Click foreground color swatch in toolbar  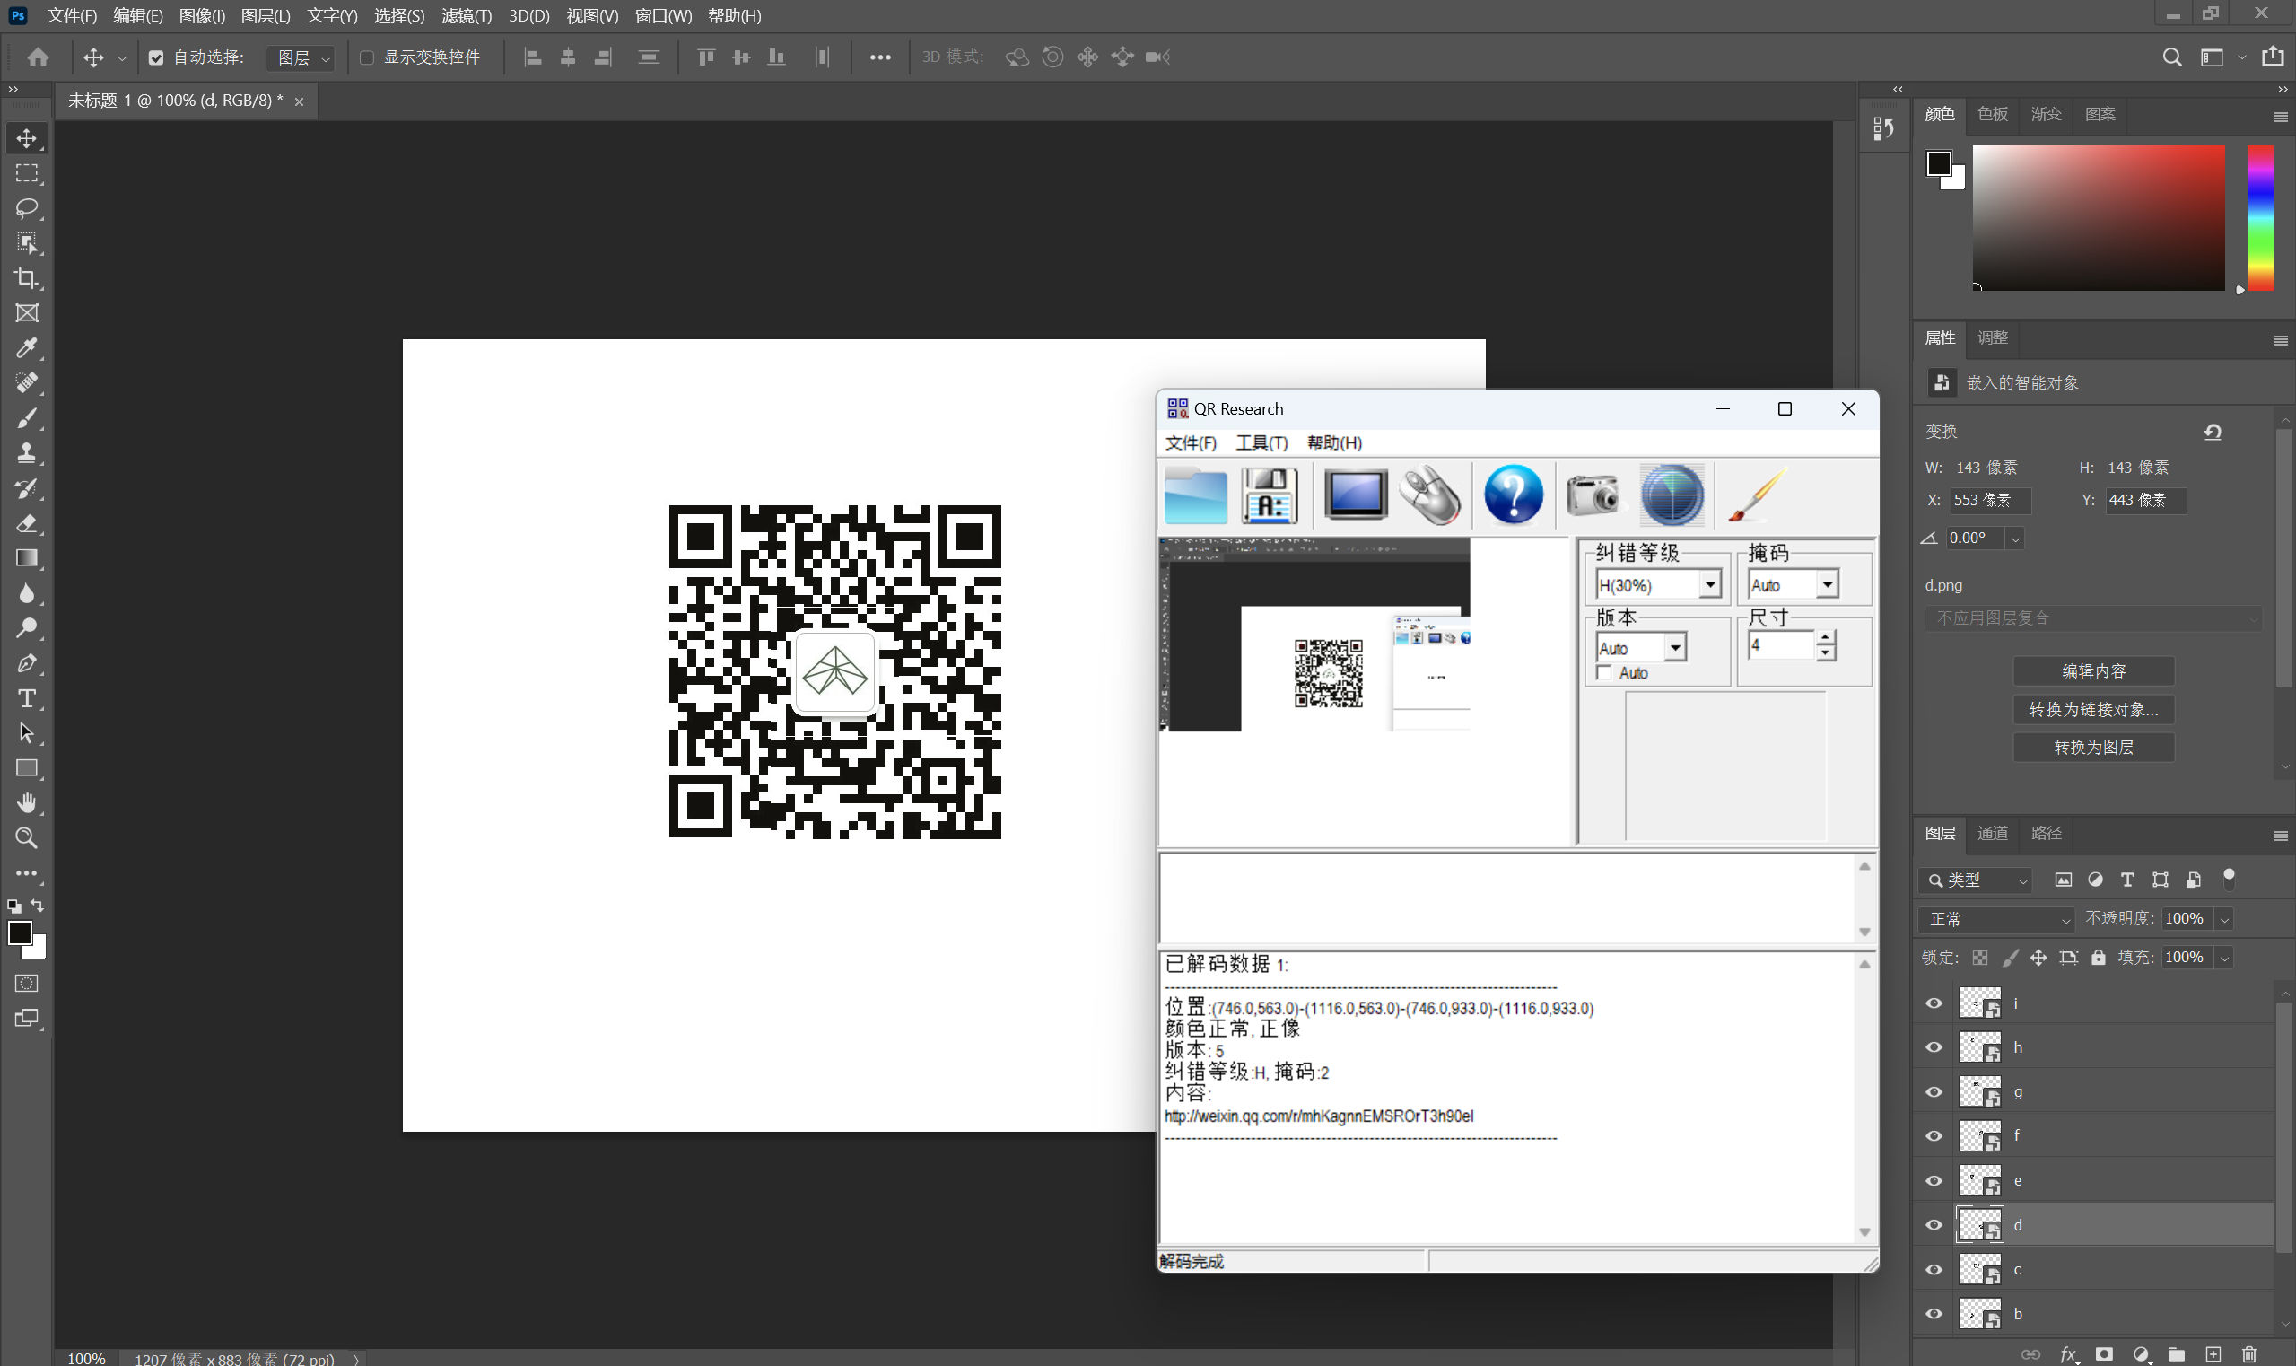click(x=20, y=933)
